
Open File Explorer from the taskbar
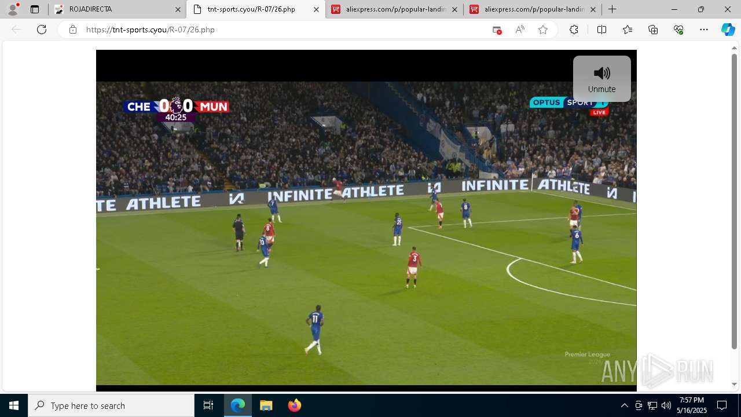(266, 405)
